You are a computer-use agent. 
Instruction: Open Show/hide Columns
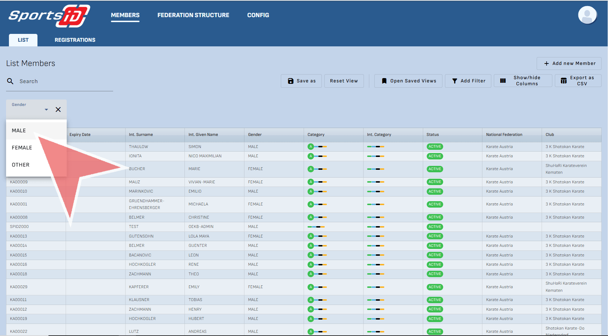pos(523,81)
